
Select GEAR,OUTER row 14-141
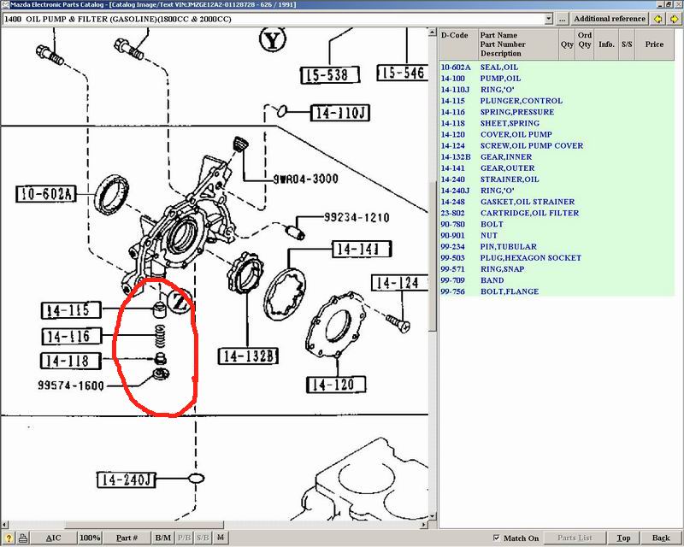(x=557, y=168)
